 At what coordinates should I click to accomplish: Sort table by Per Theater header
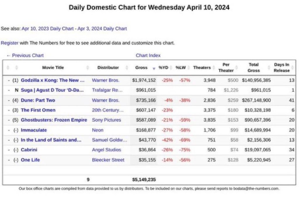click(226, 68)
